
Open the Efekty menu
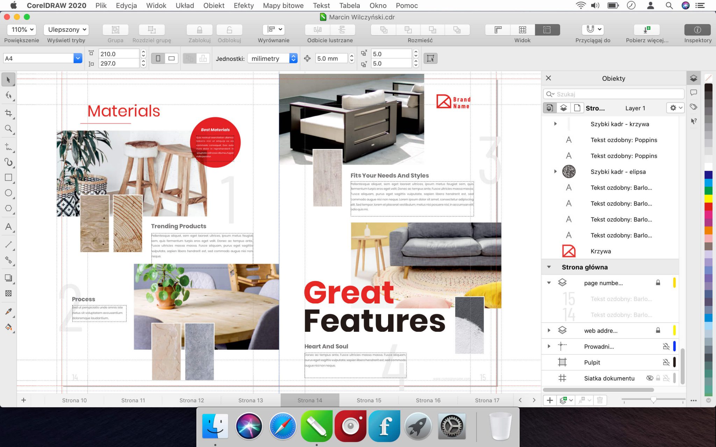click(x=244, y=6)
